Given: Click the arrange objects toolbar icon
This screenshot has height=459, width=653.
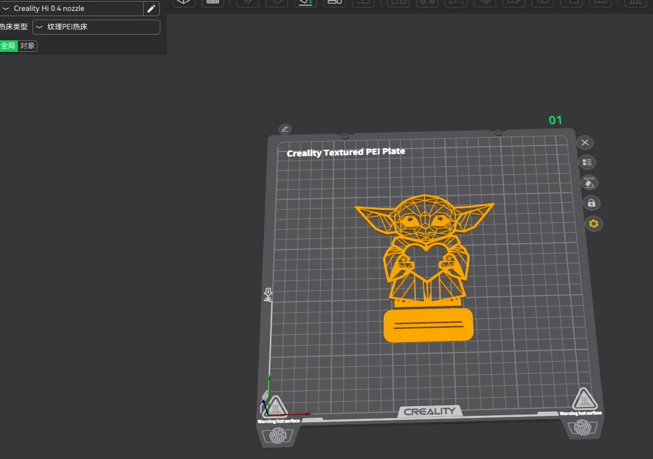Looking at the screenshot, I should click(x=335, y=2).
